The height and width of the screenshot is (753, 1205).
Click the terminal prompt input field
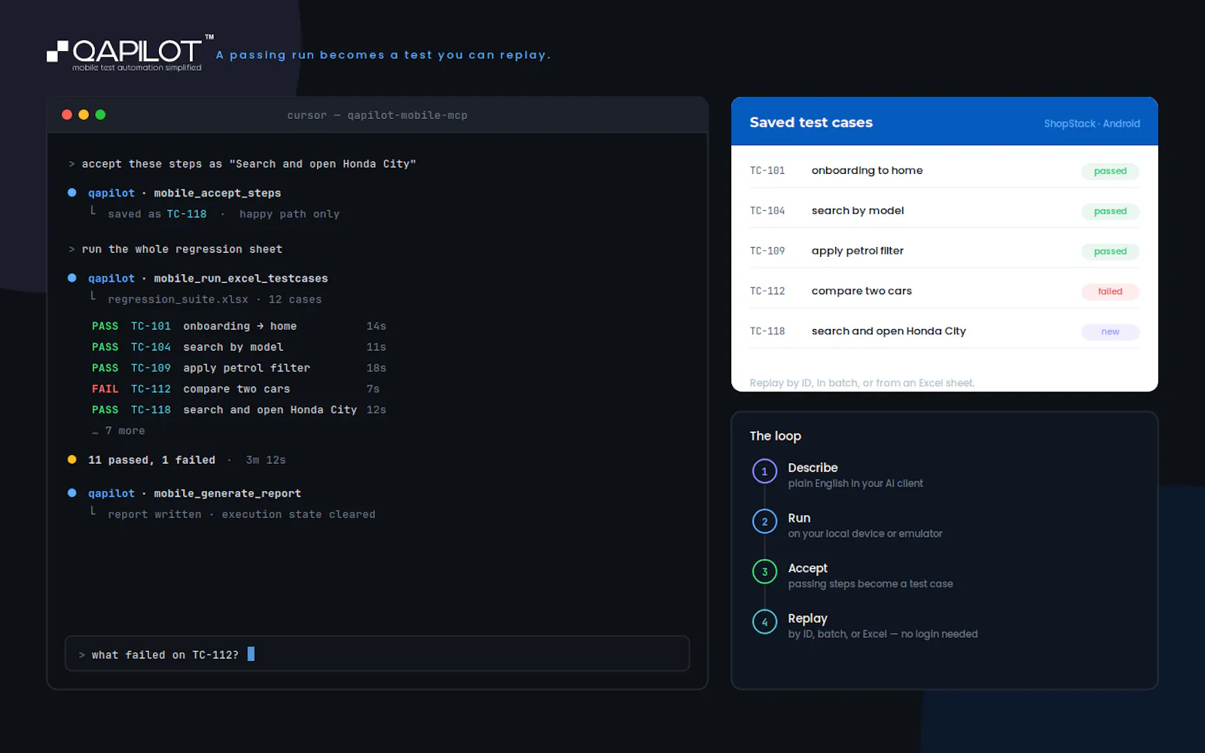(x=377, y=654)
